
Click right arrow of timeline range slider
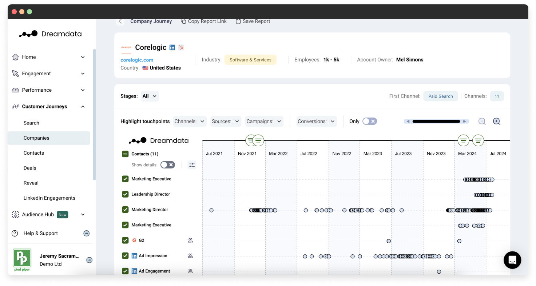pos(465,122)
